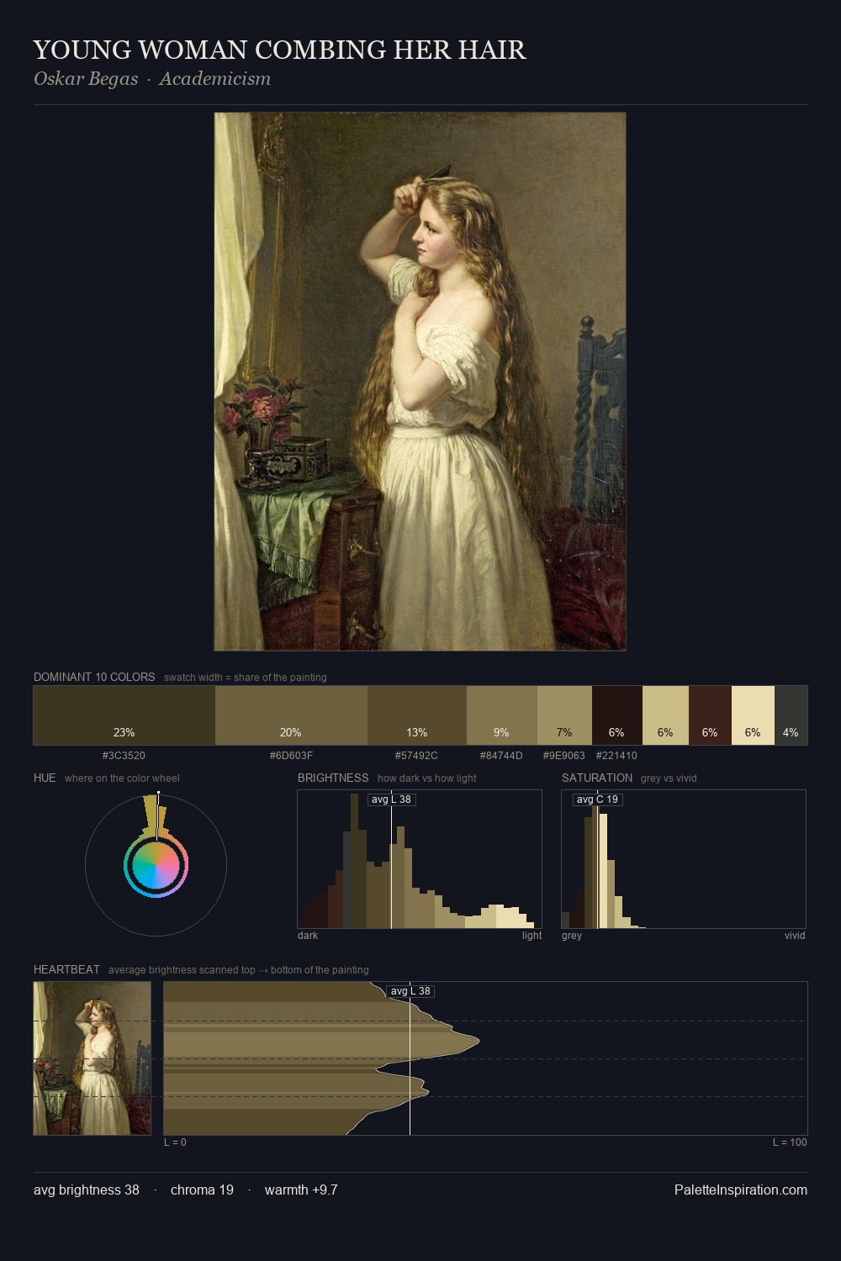Click the title Young Woman Combing Her Hair
841x1261 pixels.
point(280,50)
